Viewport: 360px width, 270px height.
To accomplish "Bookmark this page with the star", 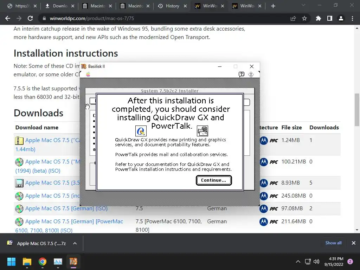I will 304,18.
